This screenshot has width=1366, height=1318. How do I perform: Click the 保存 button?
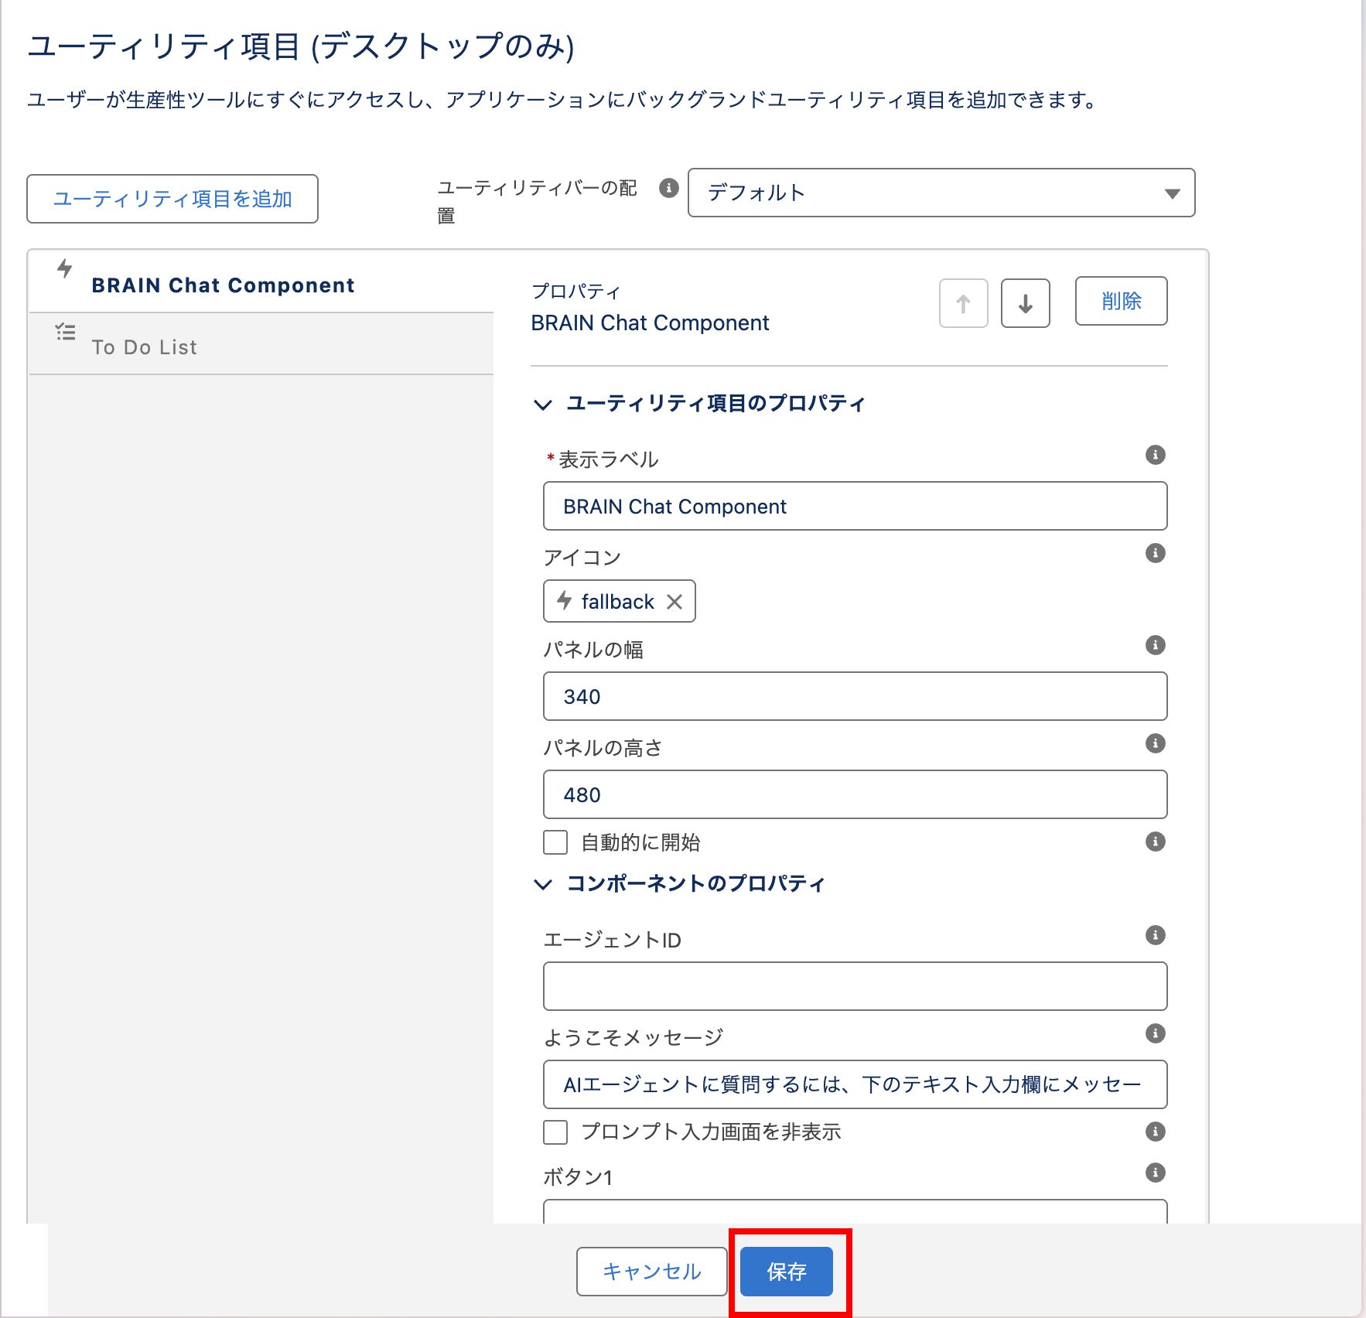(x=786, y=1272)
